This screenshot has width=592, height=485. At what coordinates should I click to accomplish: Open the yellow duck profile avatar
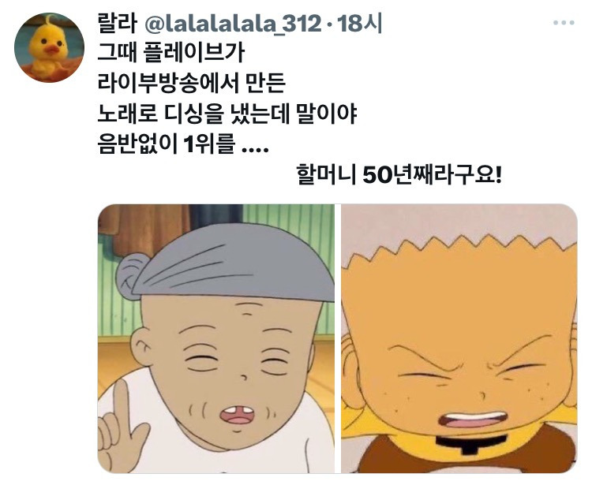(x=49, y=47)
